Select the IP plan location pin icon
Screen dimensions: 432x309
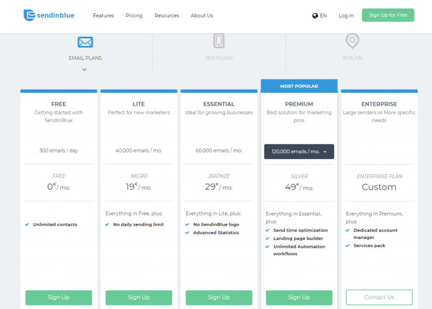tap(352, 41)
